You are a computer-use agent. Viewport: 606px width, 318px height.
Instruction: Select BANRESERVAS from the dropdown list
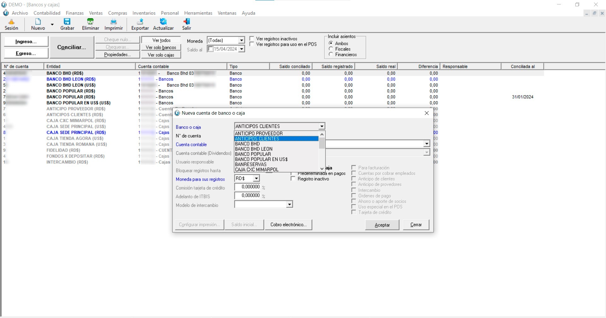coord(251,164)
